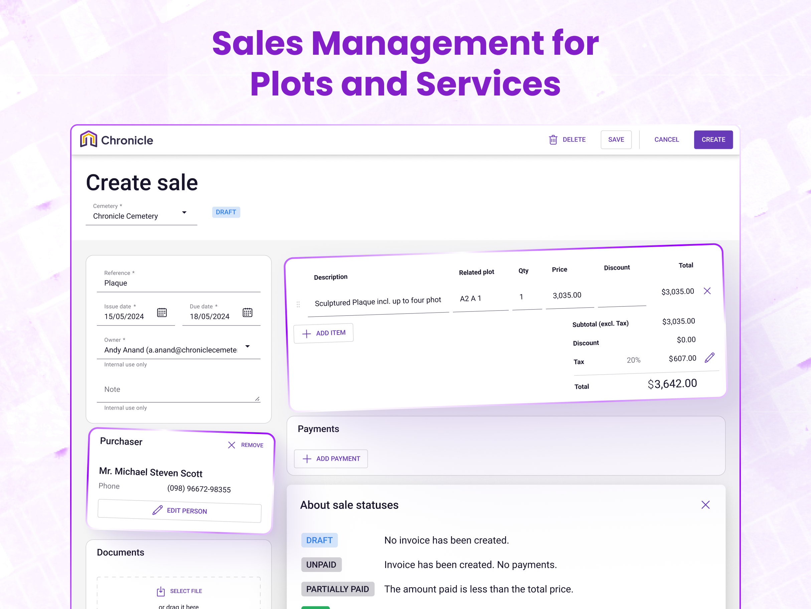Open the Issue date calendar picker
Image resolution: width=811 pixels, height=609 pixels.
click(x=162, y=313)
